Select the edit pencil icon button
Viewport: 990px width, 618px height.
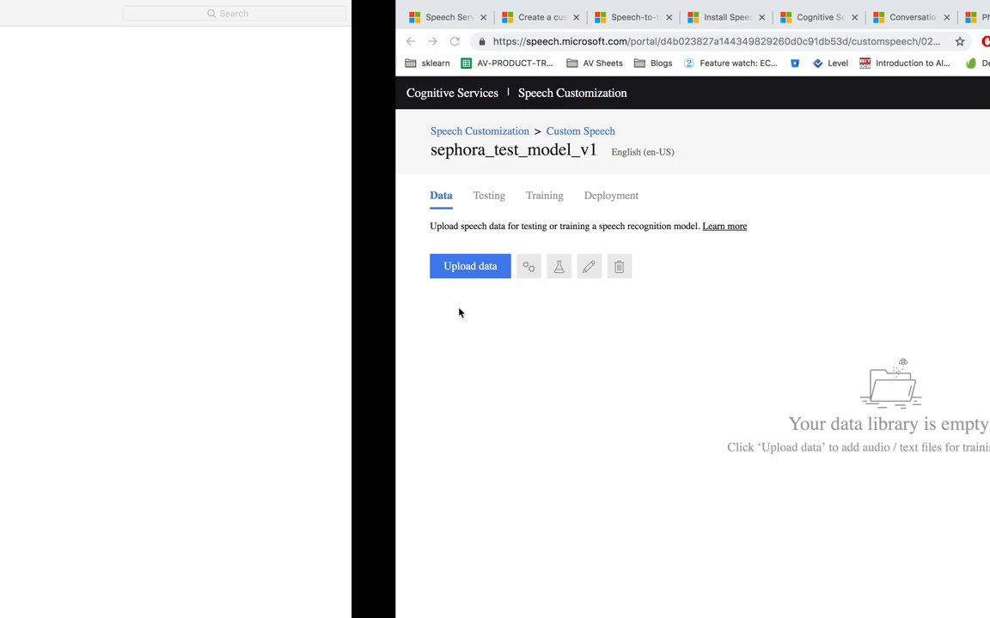[x=589, y=266]
